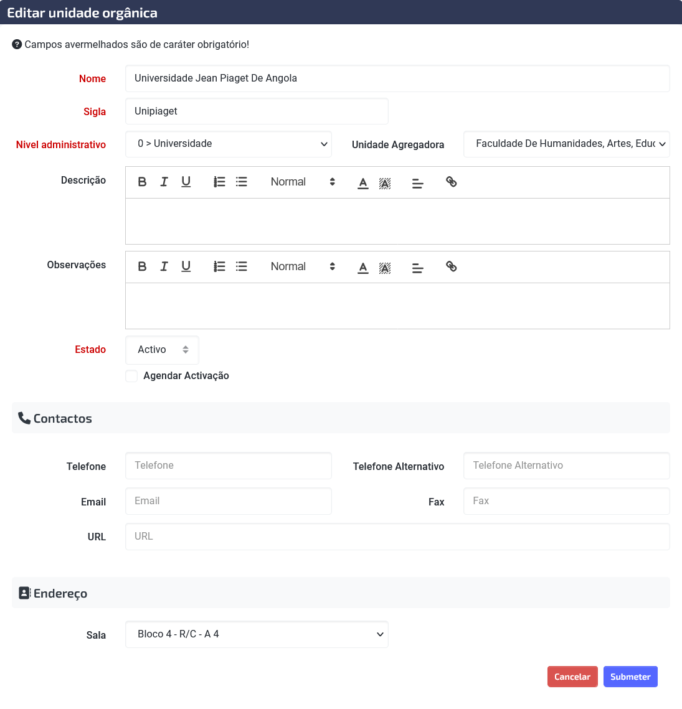Open text color picker in Descrição editor
682x709 pixels.
click(x=363, y=182)
